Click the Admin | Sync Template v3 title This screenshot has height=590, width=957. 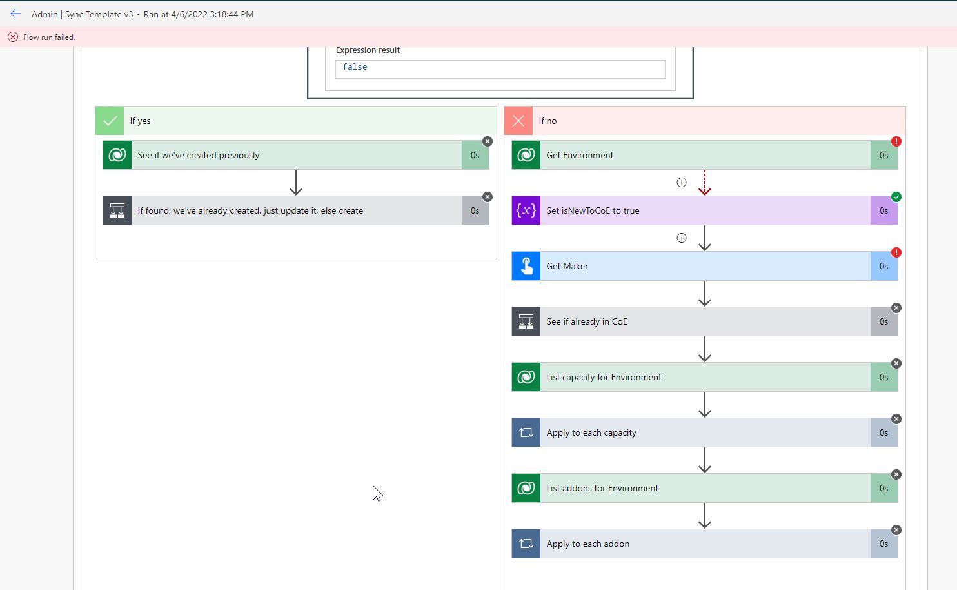point(83,14)
